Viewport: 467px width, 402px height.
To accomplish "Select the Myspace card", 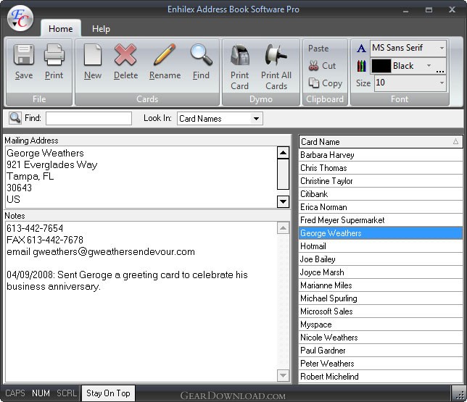I will 381,324.
